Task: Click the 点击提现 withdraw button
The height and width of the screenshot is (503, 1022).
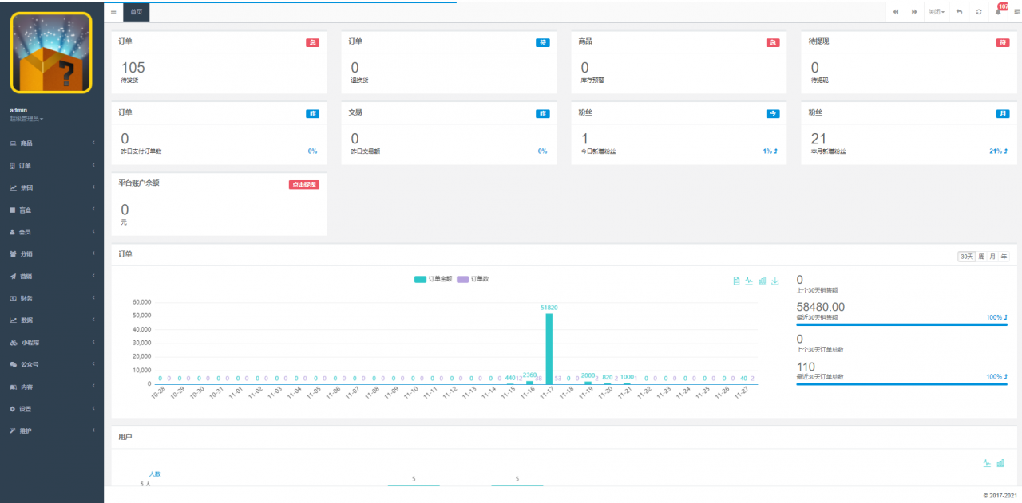Action: [303, 184]
